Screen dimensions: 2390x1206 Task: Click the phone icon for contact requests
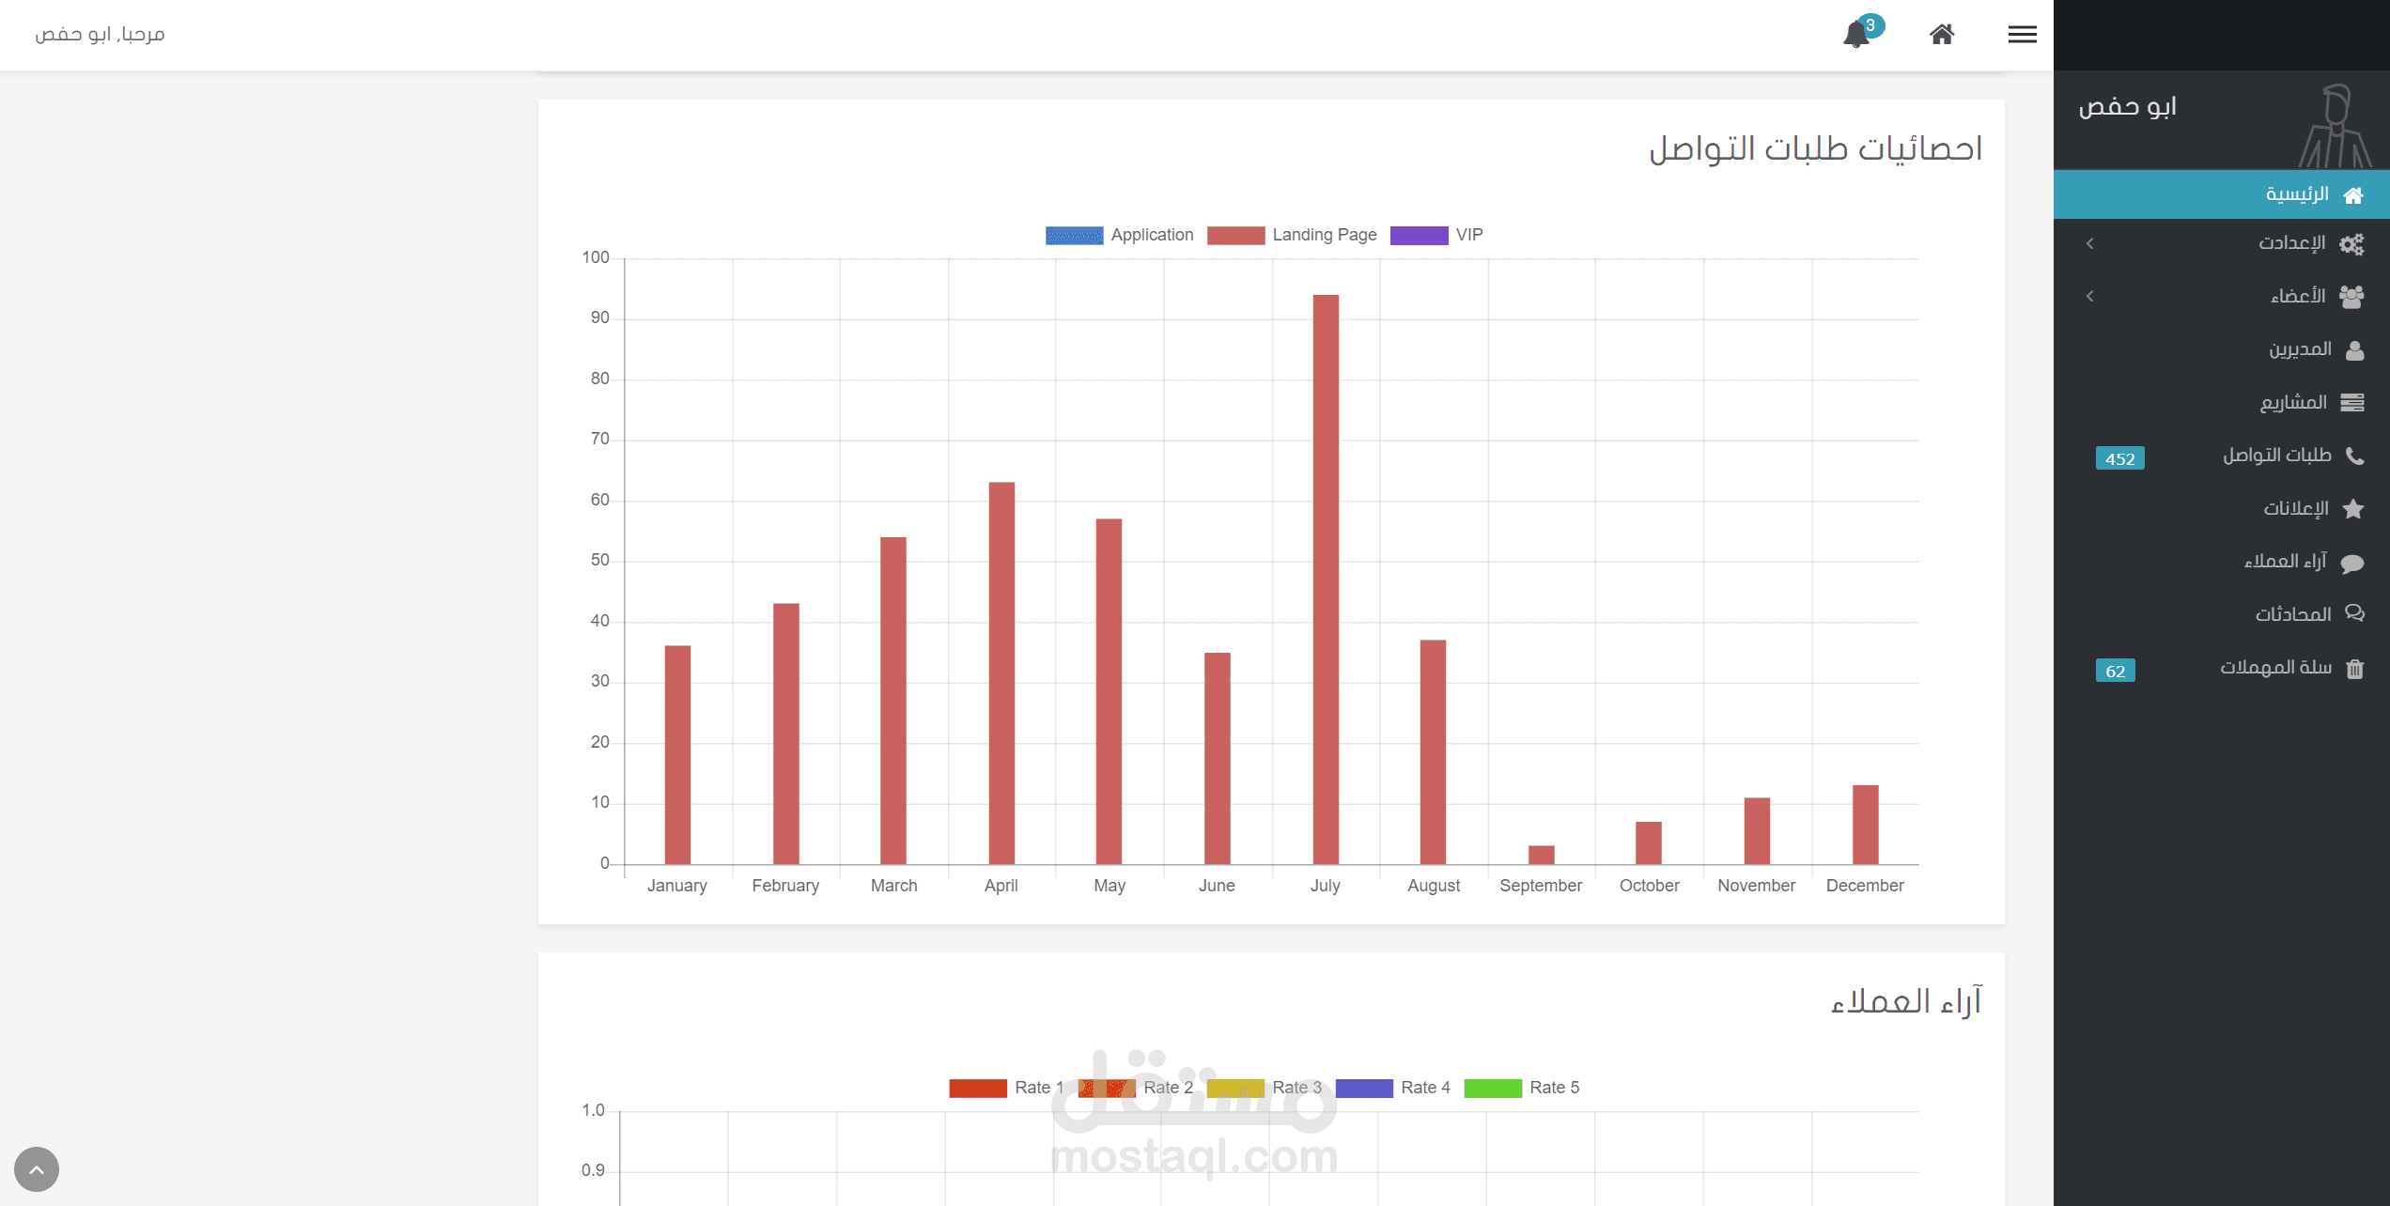2354,456
